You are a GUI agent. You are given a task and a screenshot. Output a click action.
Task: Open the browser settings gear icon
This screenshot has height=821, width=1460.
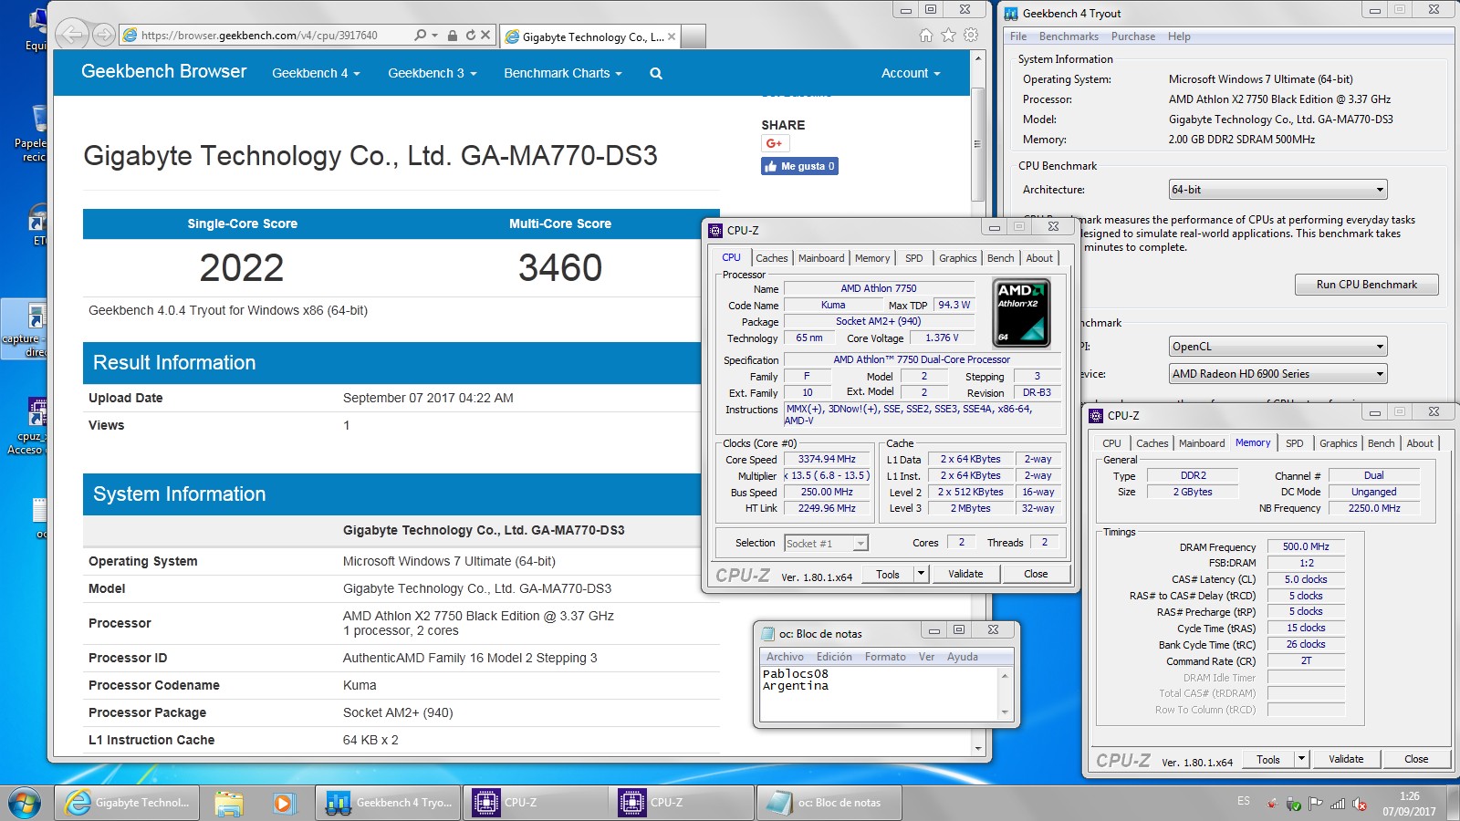point(971,36)
